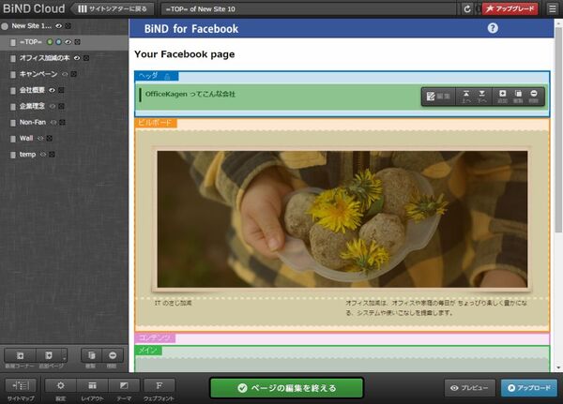The width and height of the screenshot is (563, 404).
Task: Click the square icon on temp row
Action: [52, 155]
